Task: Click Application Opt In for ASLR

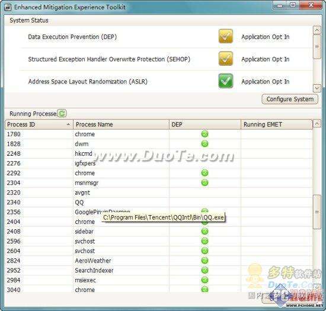Action: tap(266, 82)
